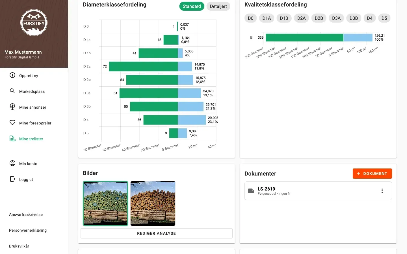
Task: Toggle the D2B quality class chip
Action: 319,18
